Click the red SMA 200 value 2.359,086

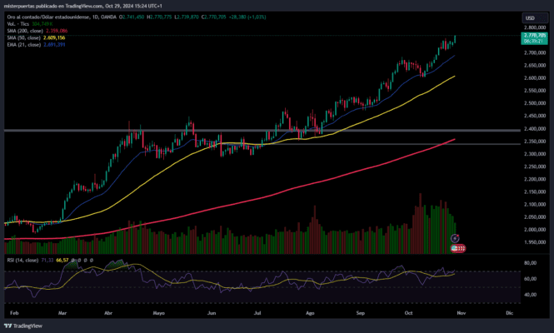[x=57, y=31]
